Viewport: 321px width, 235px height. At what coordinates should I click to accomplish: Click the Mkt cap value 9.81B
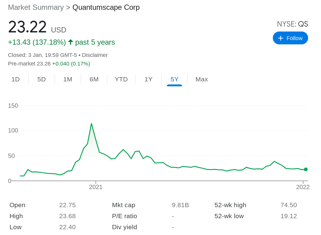(180, 205)
